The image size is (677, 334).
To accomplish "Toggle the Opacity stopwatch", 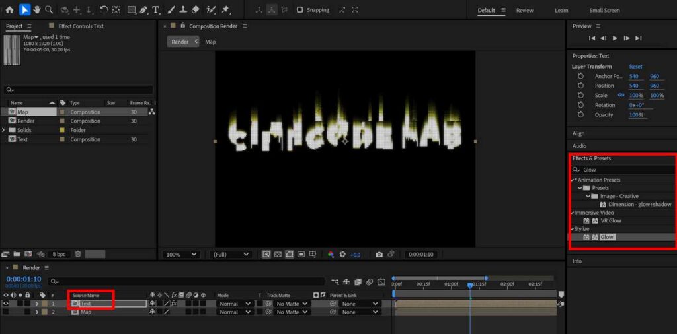I will tap(580, 115).
